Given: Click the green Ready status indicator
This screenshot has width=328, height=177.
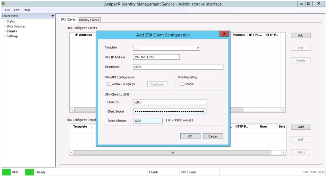Looking at the screenshot, I should coord(30,172).
